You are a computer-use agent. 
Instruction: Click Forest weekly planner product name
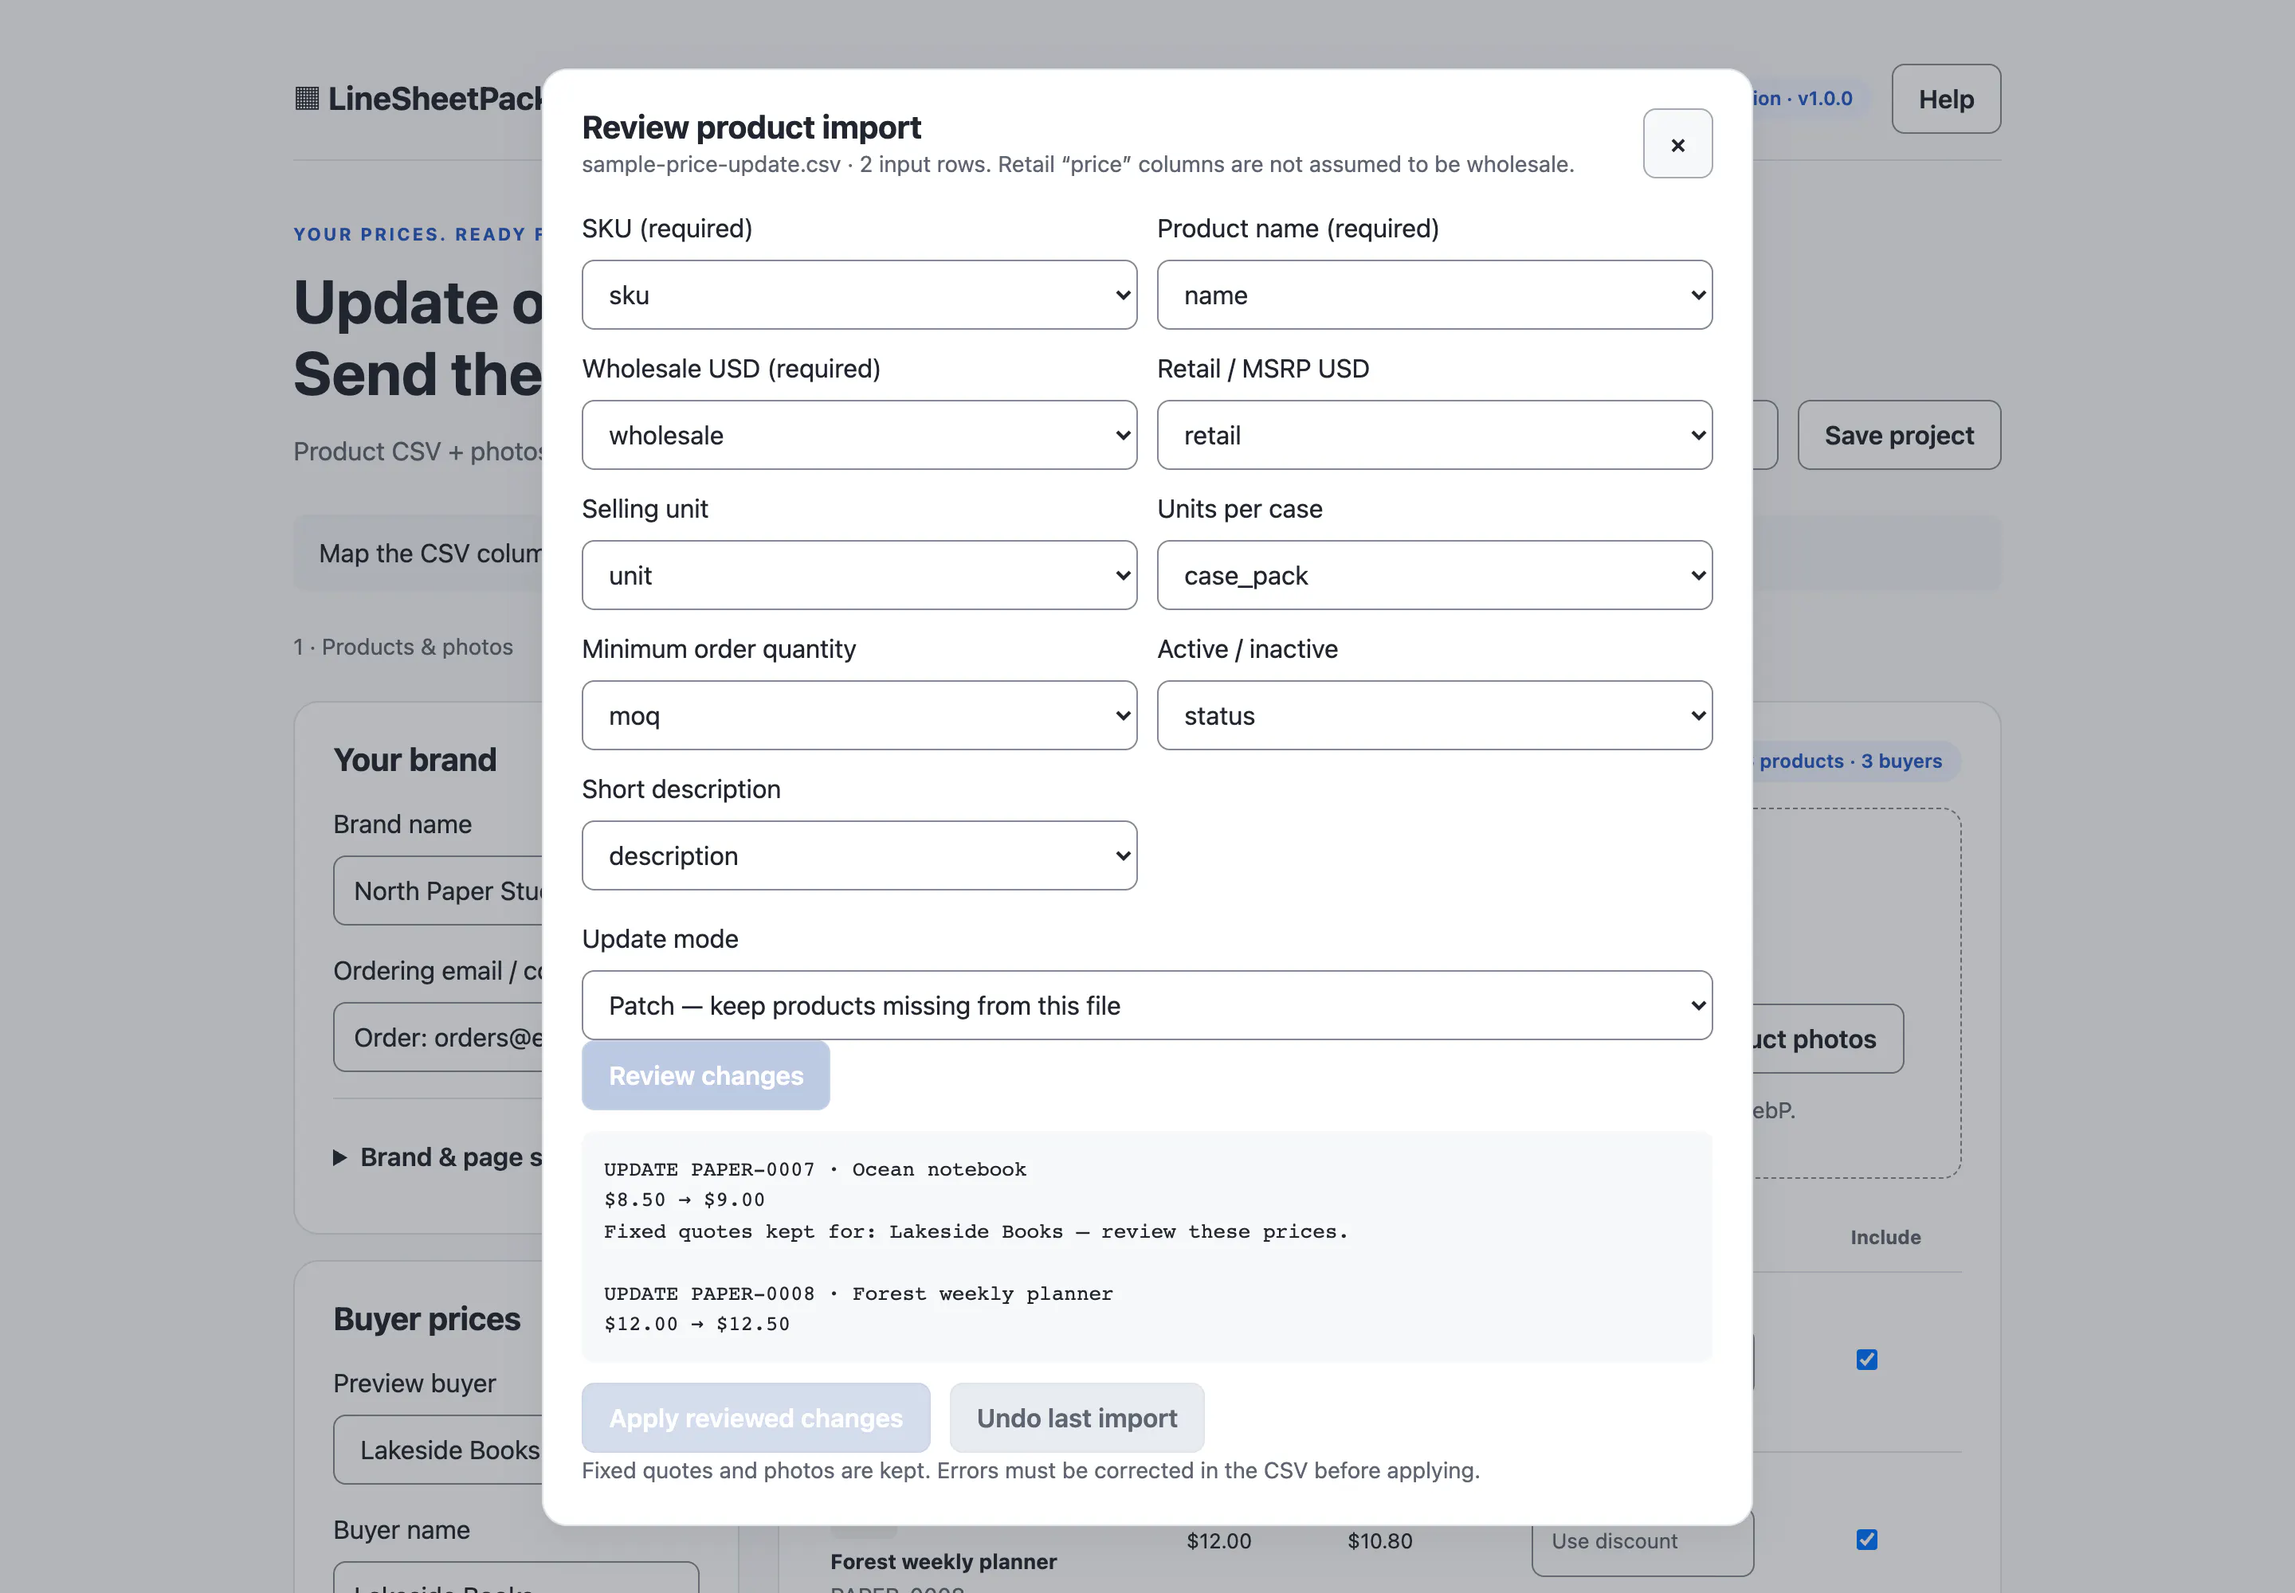coord(943,1561)
